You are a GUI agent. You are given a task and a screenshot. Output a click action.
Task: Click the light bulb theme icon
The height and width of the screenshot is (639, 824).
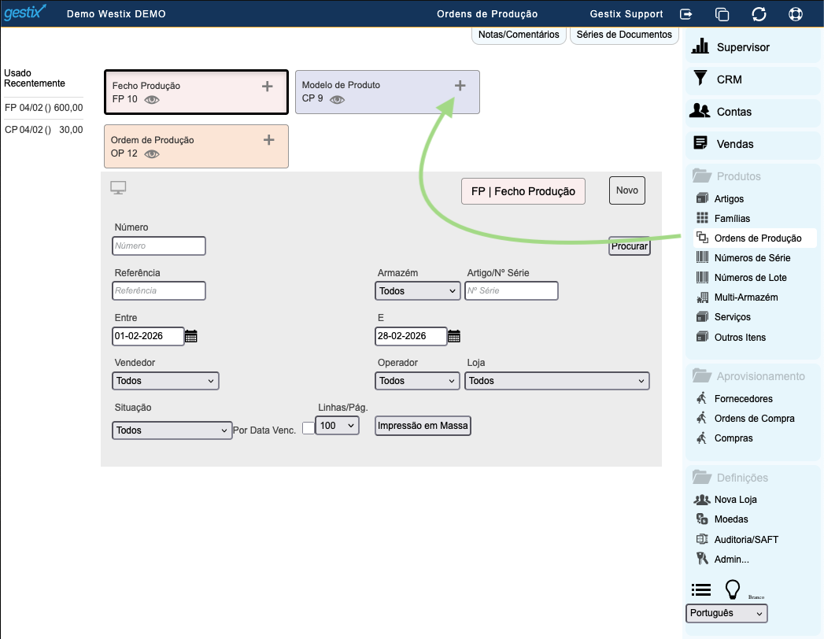click(733, 589)
